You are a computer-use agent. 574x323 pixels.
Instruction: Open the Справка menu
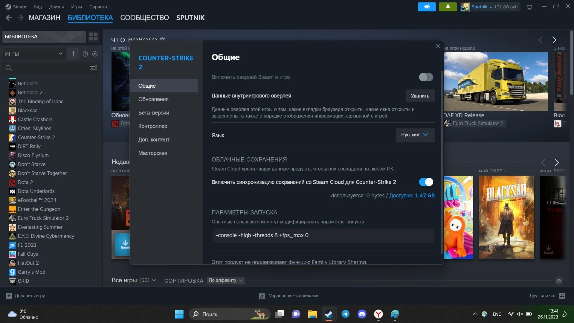(98, 7)
